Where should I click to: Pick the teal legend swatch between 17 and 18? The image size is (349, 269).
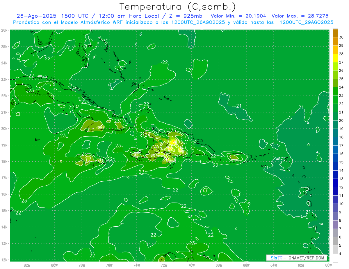click(335, 141)
